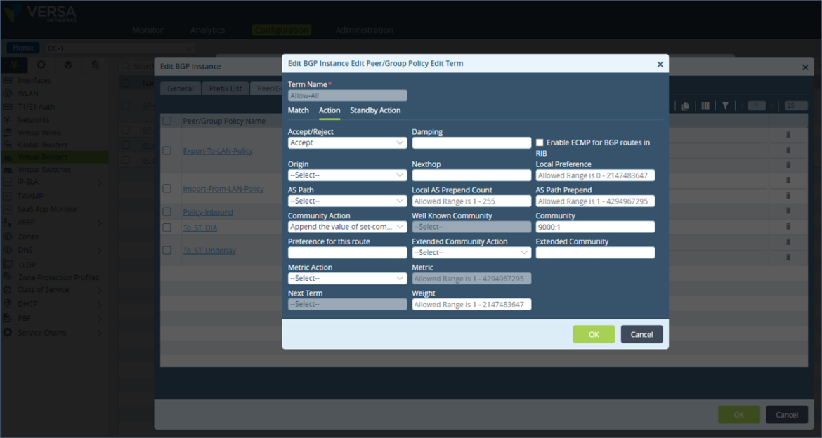The width and height of the screenshot is (822, 438).
Task: Type a value in the Community field
Action: [x=595, y=227]
